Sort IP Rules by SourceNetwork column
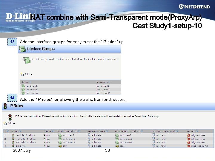 pos(98,131)
